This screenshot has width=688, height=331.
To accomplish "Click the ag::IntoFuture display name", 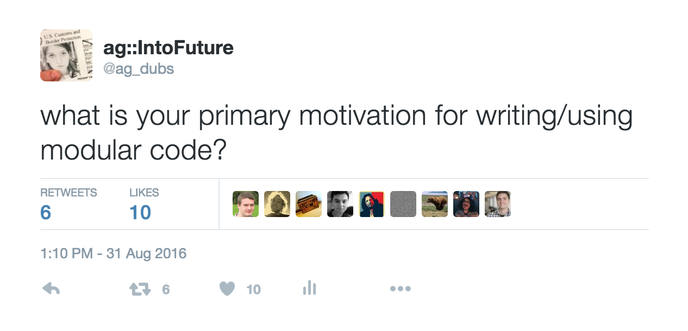I will pyautogui.click(x=168, y=48).
